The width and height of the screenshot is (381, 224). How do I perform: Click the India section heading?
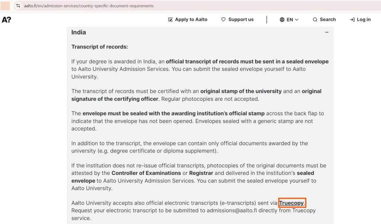click(79, 32)
